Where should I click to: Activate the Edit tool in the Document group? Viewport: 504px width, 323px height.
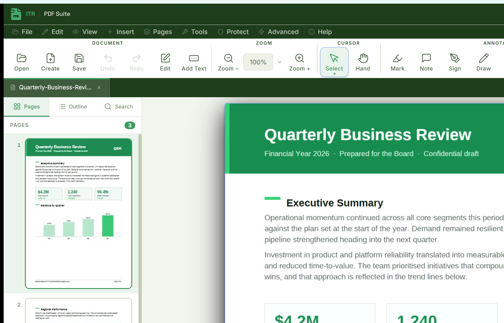(165, 62)
